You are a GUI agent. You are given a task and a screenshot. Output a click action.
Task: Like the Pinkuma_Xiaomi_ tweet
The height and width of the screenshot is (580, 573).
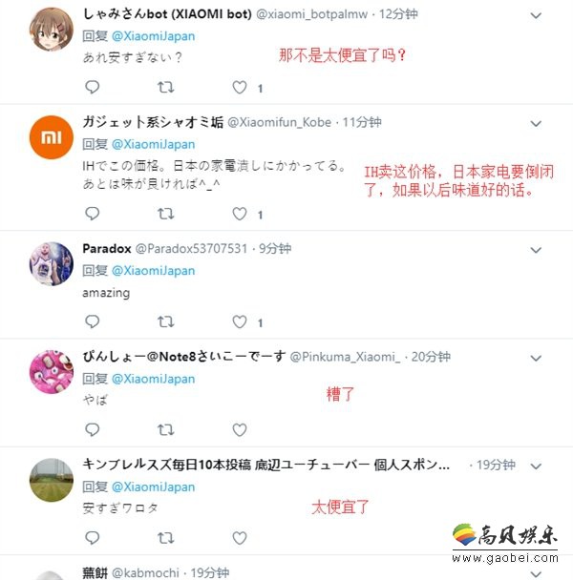[240, 430]
